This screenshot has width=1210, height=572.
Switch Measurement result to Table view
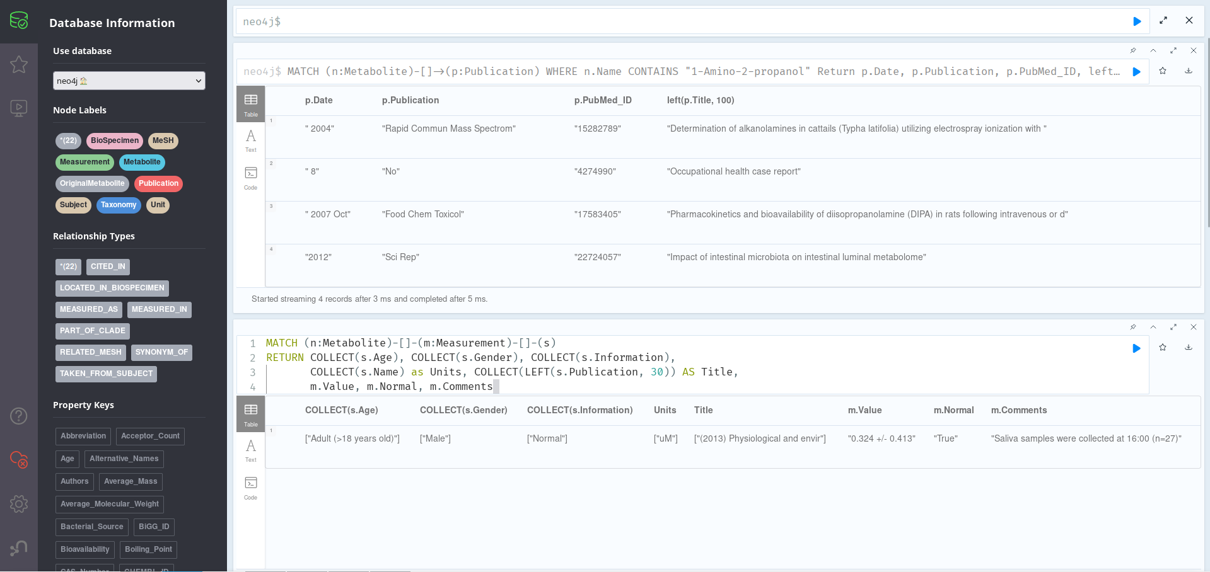(251, 415)
